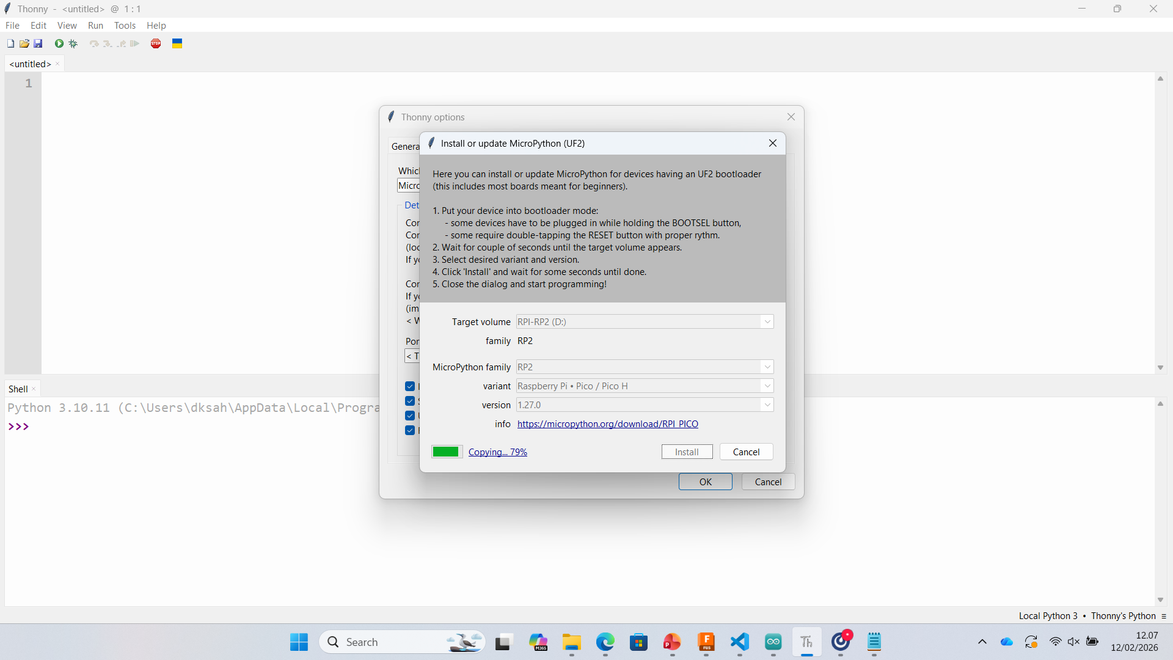Click Local Python 3 interpreter in status bar
1173x660 pixels.
[x=1048, y=616]
